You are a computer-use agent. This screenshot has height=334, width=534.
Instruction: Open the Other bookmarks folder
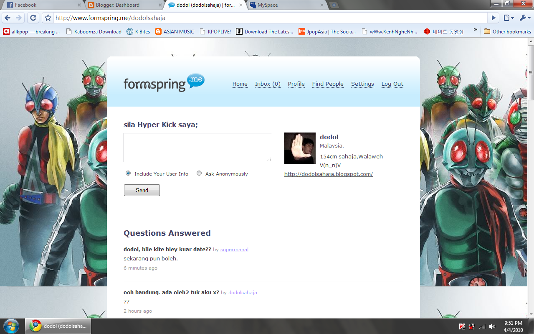click(x=507, y=31)
